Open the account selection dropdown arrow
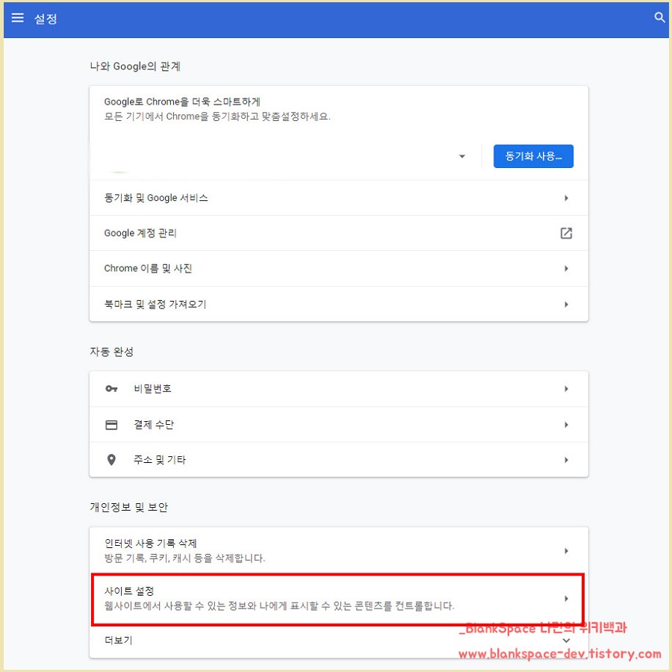Viewport: 672px width, 672px height. coord(462,157)
